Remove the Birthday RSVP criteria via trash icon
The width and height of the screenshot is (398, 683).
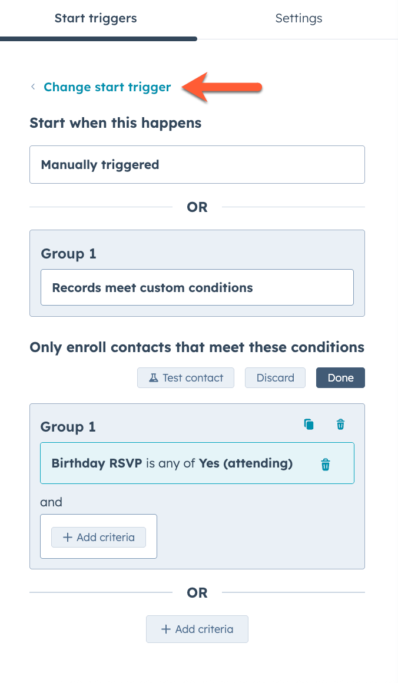(x=325, y=464)
